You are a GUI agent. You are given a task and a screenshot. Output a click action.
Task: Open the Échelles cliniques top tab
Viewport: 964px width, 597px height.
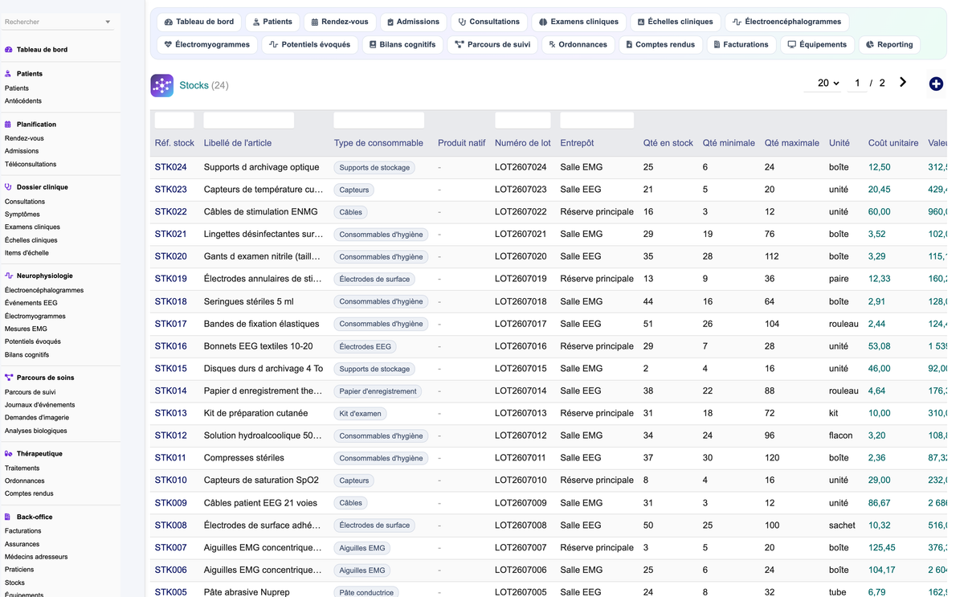pos(675,22)
